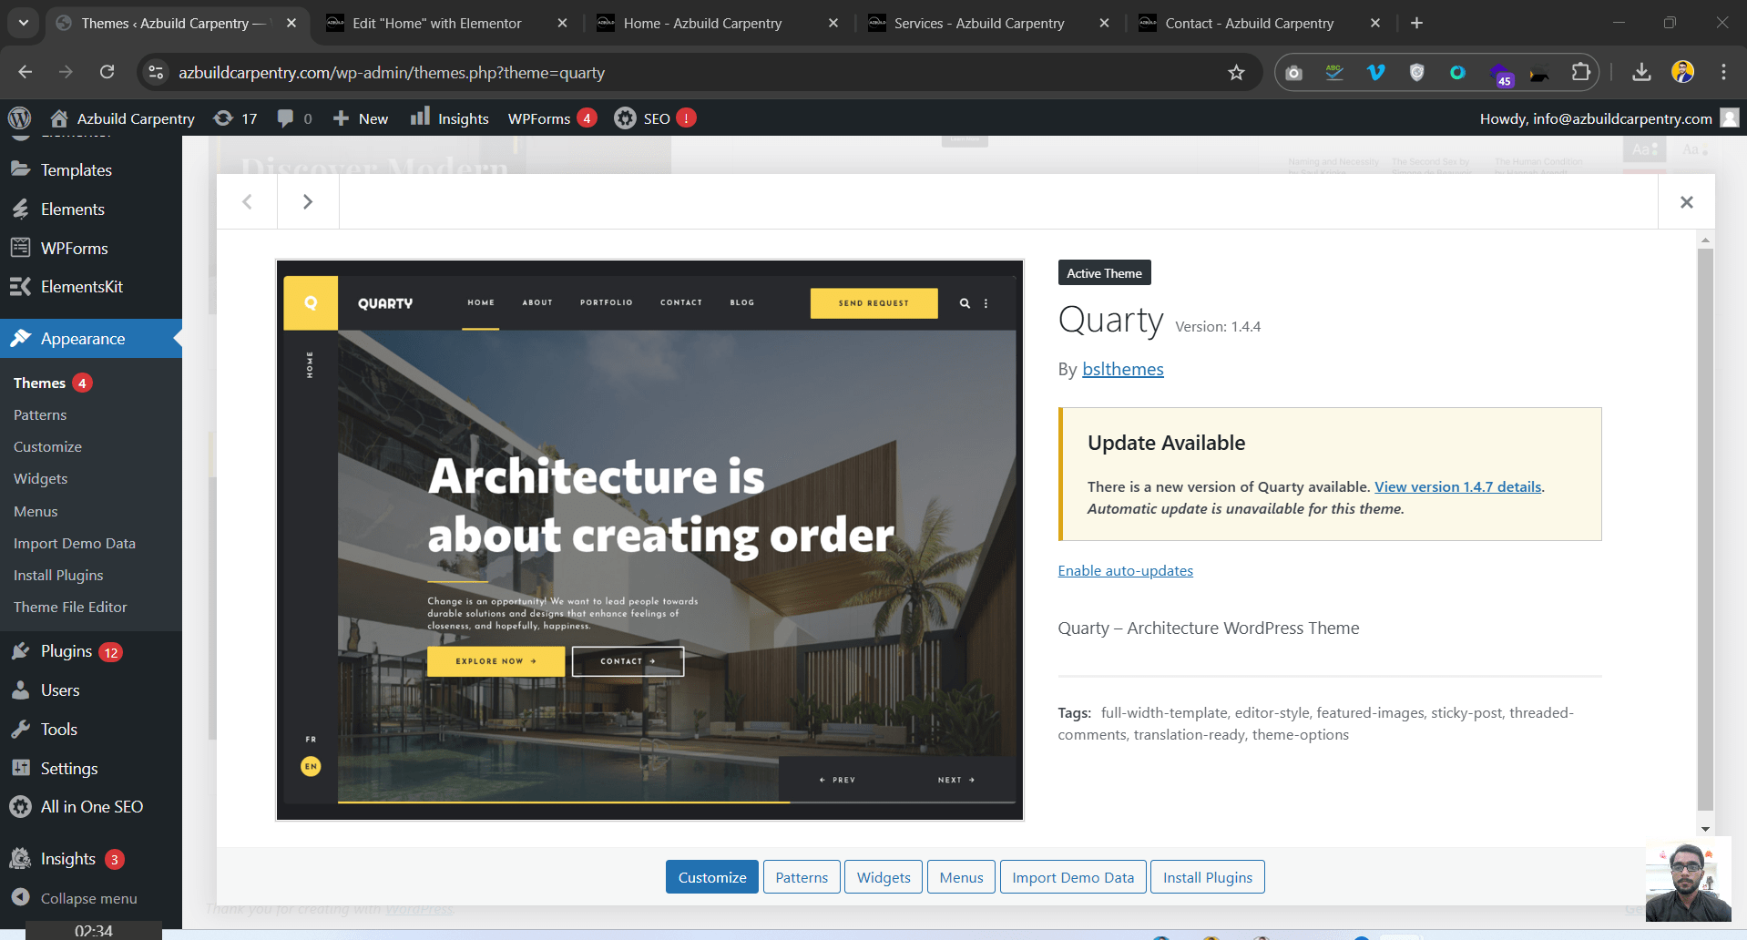The height and width of the screenshot is (940, 1747).
Task: Open the browser tab search dropdown arrow
Action: click(x=24, y=23)
